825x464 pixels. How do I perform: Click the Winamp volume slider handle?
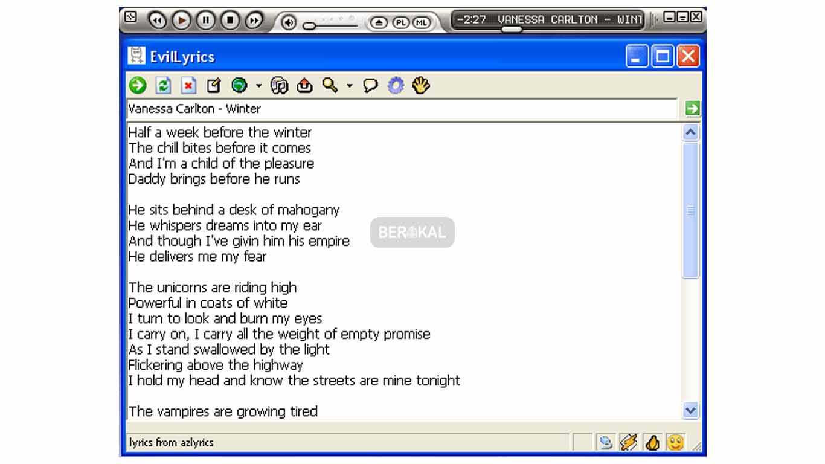click(x=309, y=26)
